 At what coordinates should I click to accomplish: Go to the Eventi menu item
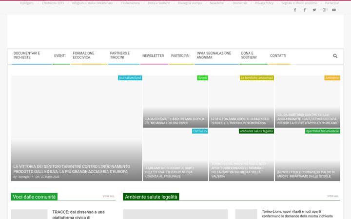pyautogui.click(x=60, y=55)
